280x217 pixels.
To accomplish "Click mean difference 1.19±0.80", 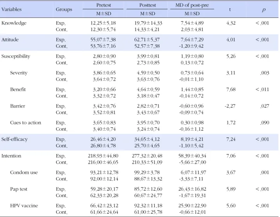I will click(x=192, y=56).
